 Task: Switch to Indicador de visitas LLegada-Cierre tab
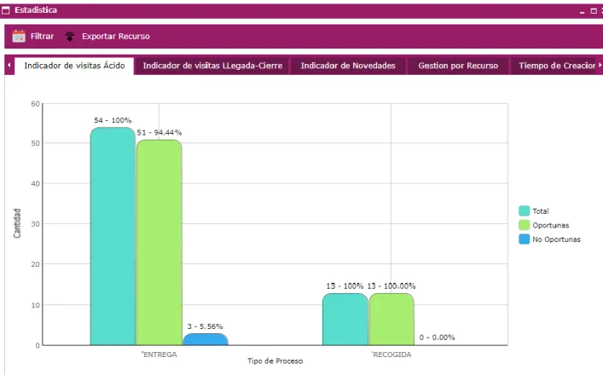click(212, 66)
